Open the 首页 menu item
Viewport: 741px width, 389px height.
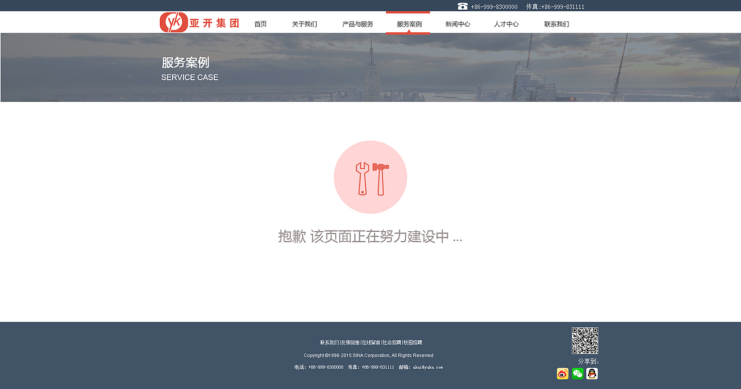260,24
